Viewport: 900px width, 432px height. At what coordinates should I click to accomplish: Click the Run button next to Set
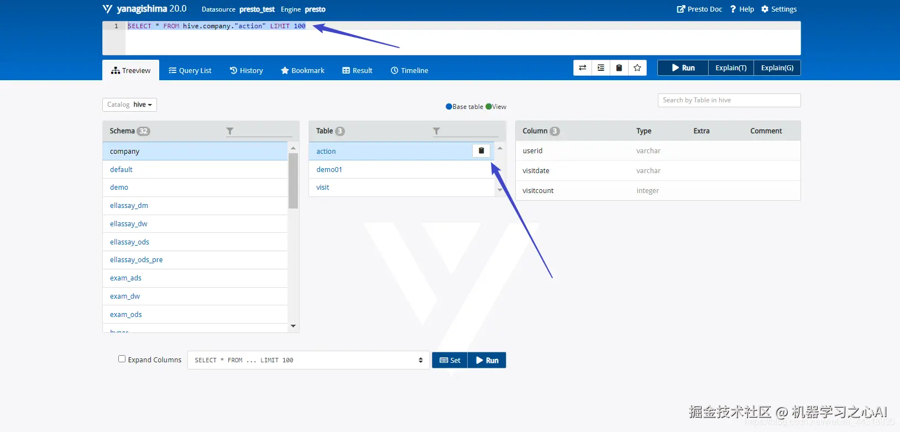tap(487, 360)
